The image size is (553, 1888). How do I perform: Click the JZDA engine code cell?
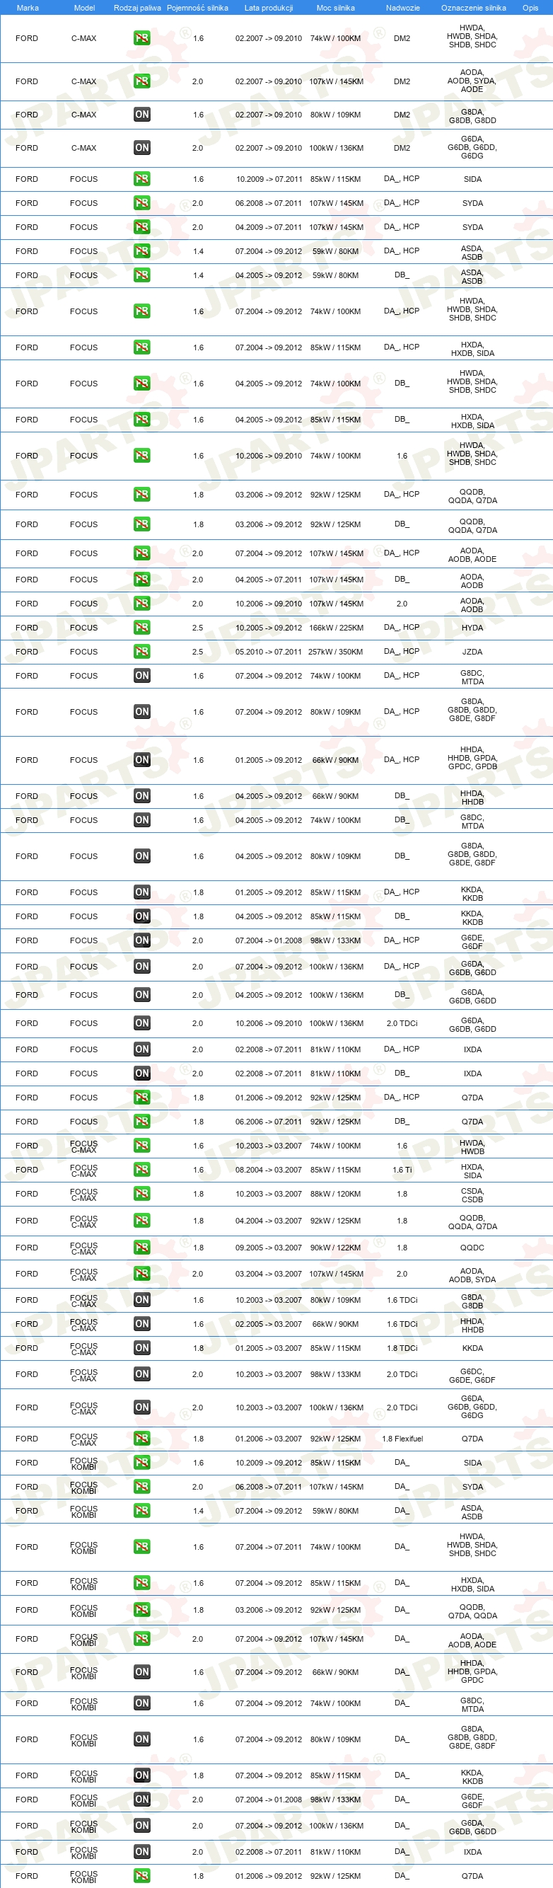(x=472, y=652)
